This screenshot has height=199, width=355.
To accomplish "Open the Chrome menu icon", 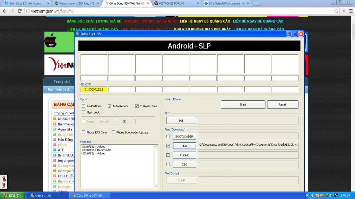I will tap(351, 11).
